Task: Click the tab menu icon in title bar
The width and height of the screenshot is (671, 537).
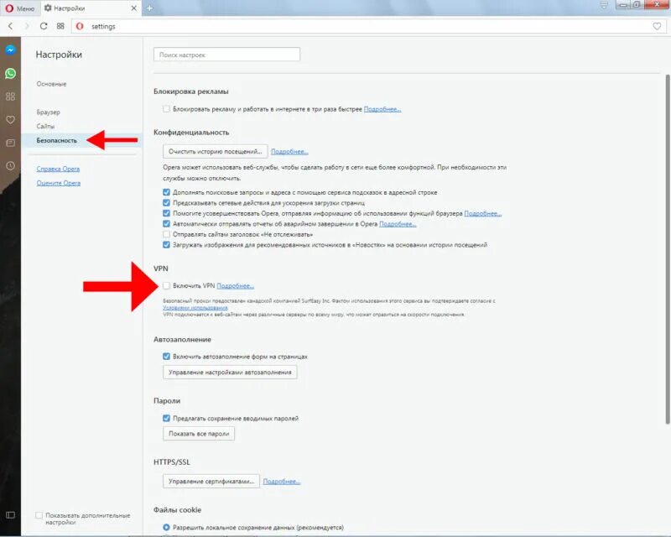Action: (604, 6)
